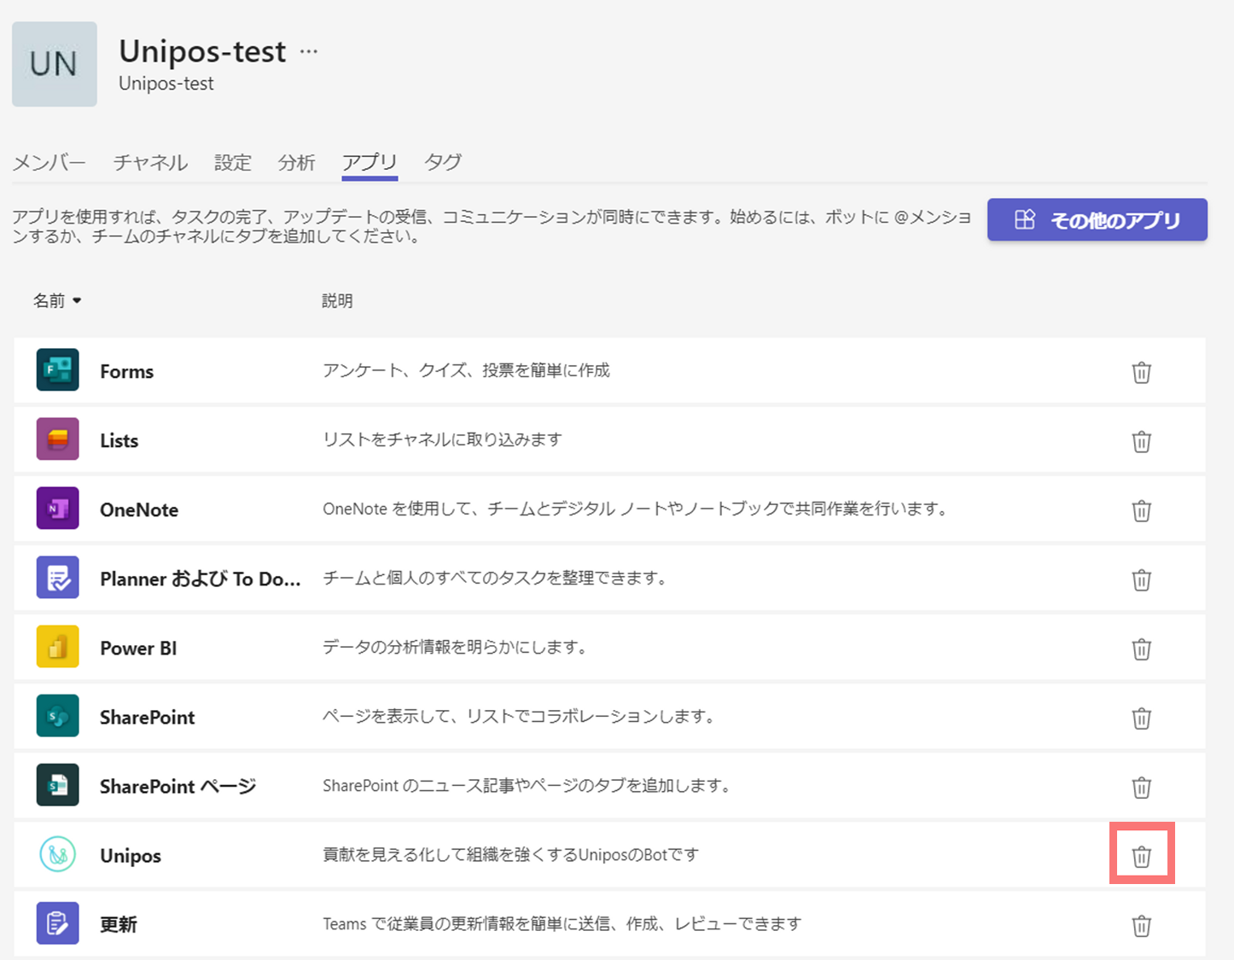The height and width of the screenshot is (960, 1234).
Task: Click the SharePoint ページ app icon
Action: click(x=58, y=784)
